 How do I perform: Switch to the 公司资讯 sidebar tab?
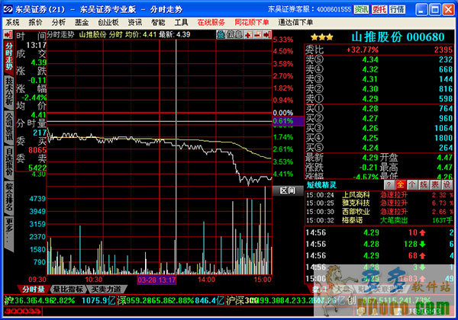(9, 126)
